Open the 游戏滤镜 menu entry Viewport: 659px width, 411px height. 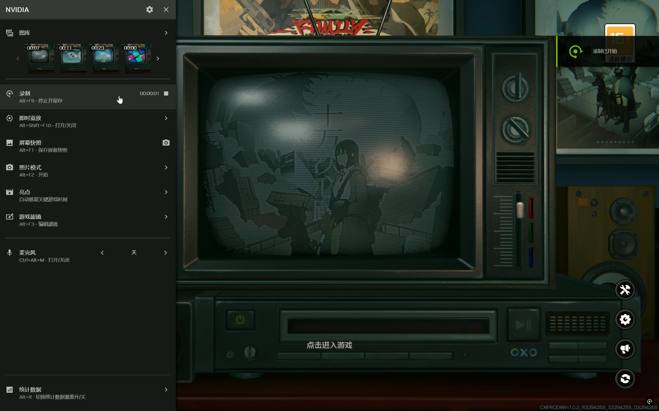(x=88, y=220)
